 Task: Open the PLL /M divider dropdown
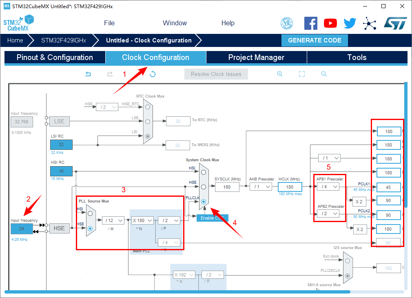pyautogui.click(x=113, y=220)
